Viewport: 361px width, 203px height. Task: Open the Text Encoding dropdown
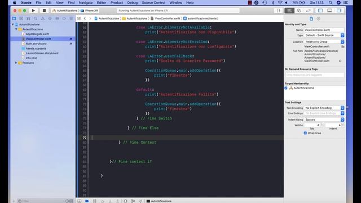pyautogui.click(x=324, y=108)
